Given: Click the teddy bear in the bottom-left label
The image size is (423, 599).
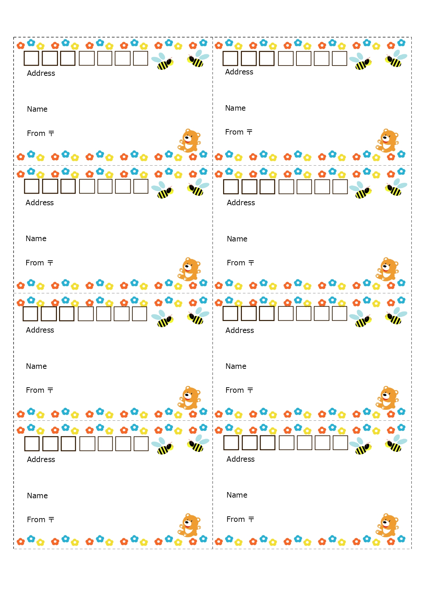Looking at the screenshot, I should coord(189,525).
